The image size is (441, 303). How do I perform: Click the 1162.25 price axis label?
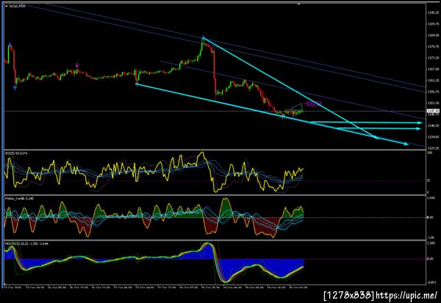[433, 80]
